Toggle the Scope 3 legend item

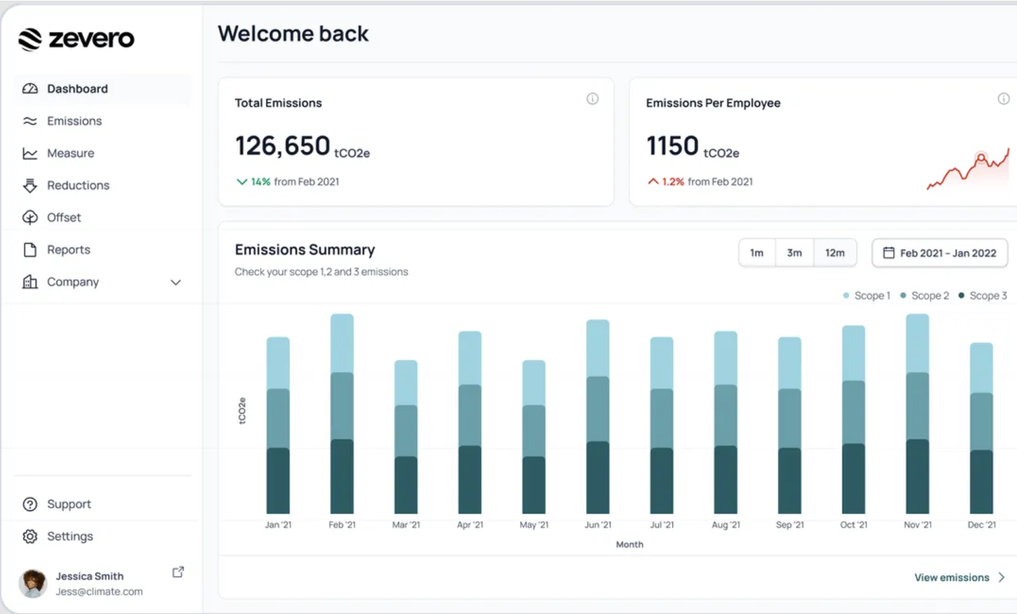click(x=982, y=295)
